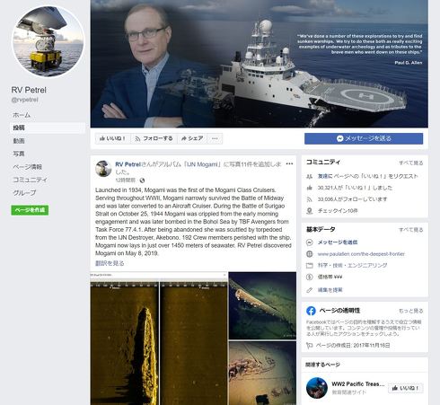Click the フォローする follow button
The image size is (440, 405).
pyautogui.click(x=154, y=138)
